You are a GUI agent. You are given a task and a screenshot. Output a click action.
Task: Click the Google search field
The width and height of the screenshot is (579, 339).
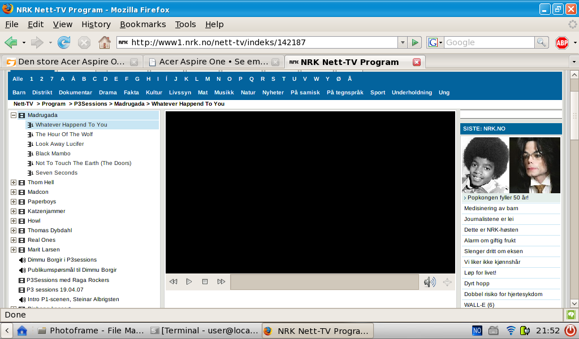(489, 42)
